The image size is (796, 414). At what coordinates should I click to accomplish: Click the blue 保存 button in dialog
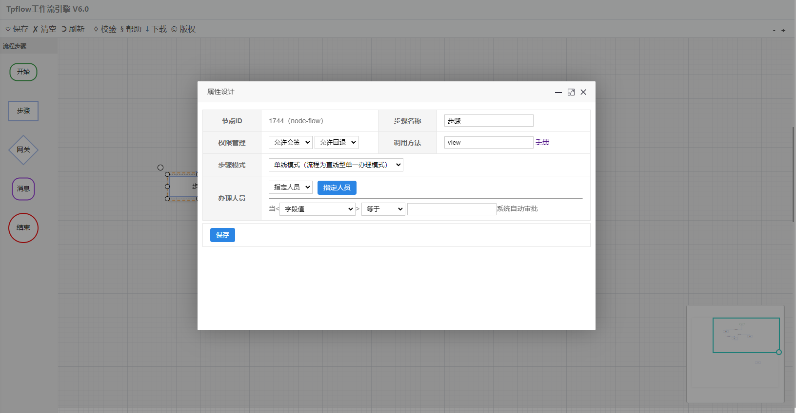pyautogui.click(x=222, y=235)
